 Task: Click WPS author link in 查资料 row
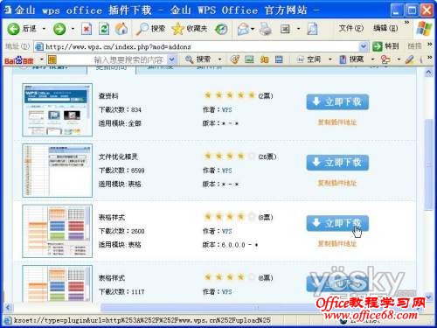coord(227,110)
